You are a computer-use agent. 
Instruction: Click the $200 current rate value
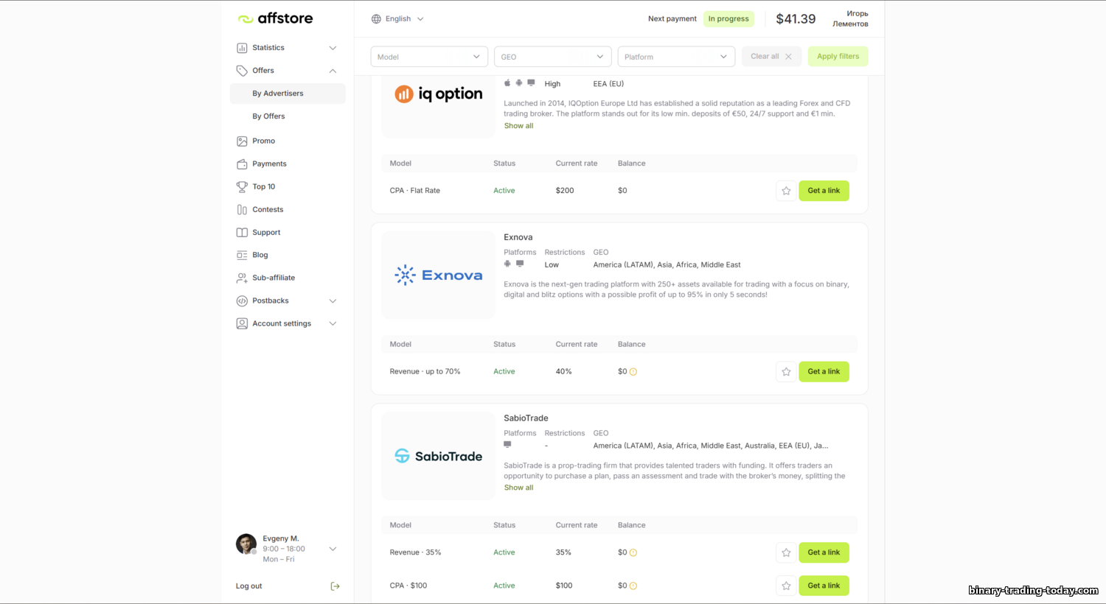[565, 191]
